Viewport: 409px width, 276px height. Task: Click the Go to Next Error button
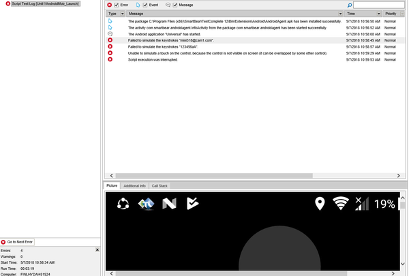(x=17, y=242)
